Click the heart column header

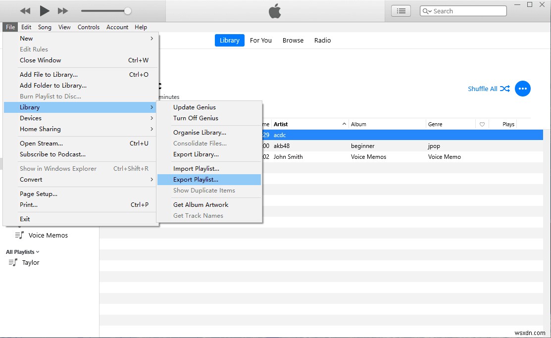pos(482,124)
